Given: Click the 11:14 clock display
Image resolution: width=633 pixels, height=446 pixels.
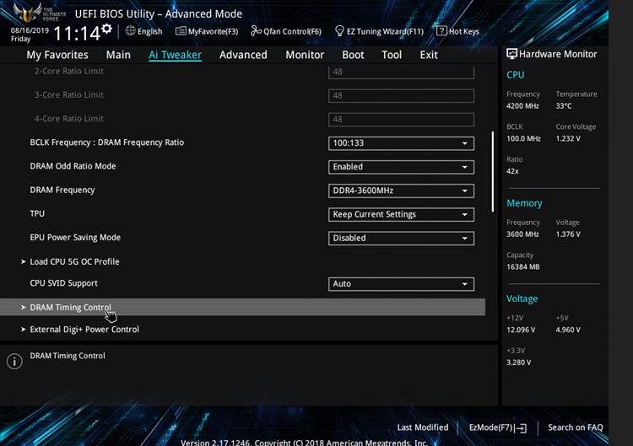Looking at the screenshot, I should [x=77, y=34].
